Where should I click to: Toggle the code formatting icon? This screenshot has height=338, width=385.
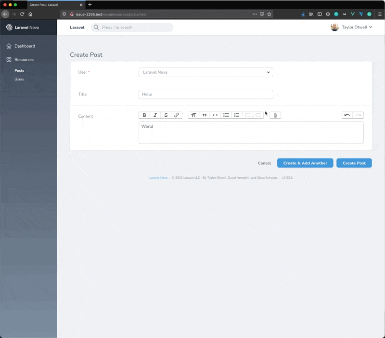coord(215,115)
